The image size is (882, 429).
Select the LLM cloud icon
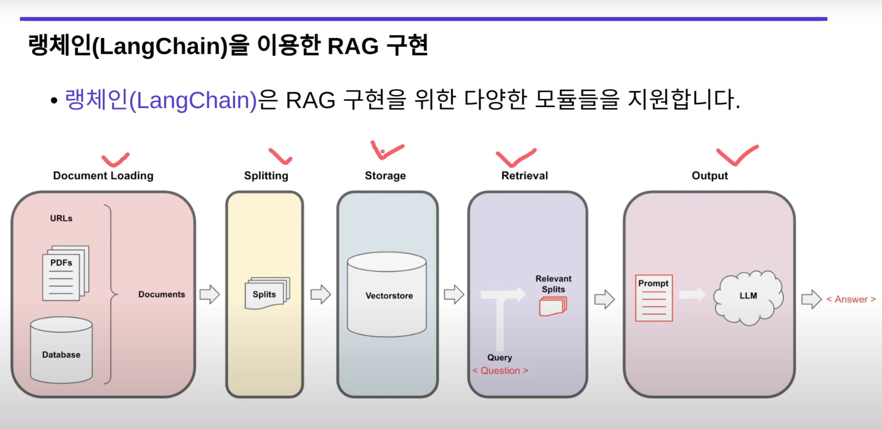tap(748, 296)
